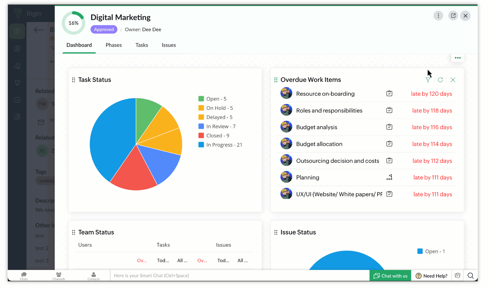Open the Budget allocation work item

click(x=319, y=144)
